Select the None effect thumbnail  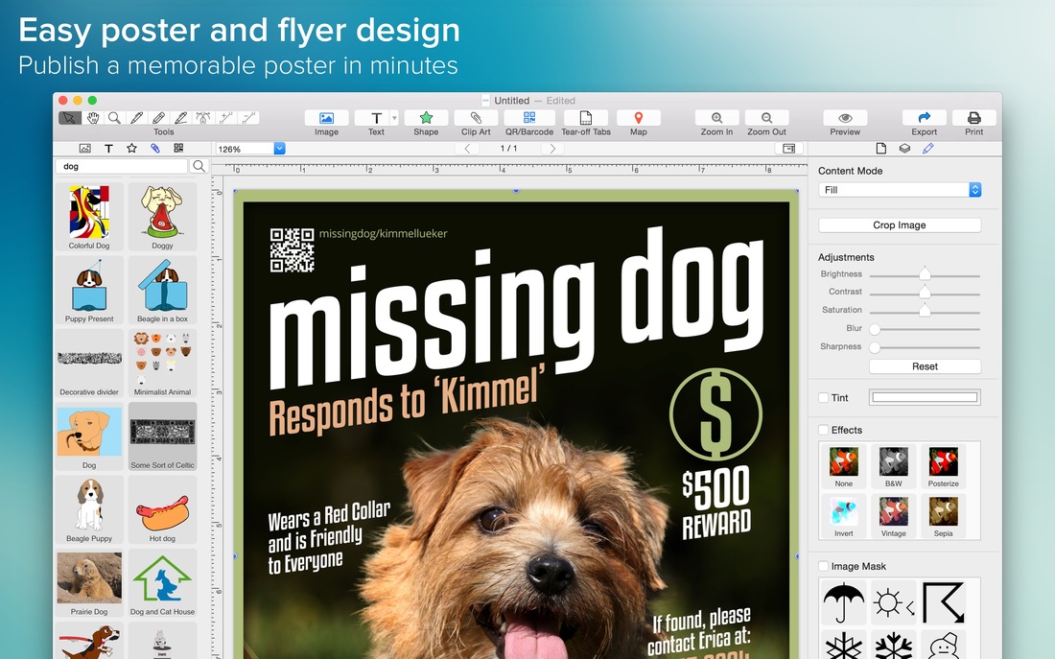click(844, 466)
